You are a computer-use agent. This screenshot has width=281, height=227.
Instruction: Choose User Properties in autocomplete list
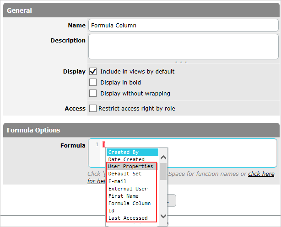132,166
